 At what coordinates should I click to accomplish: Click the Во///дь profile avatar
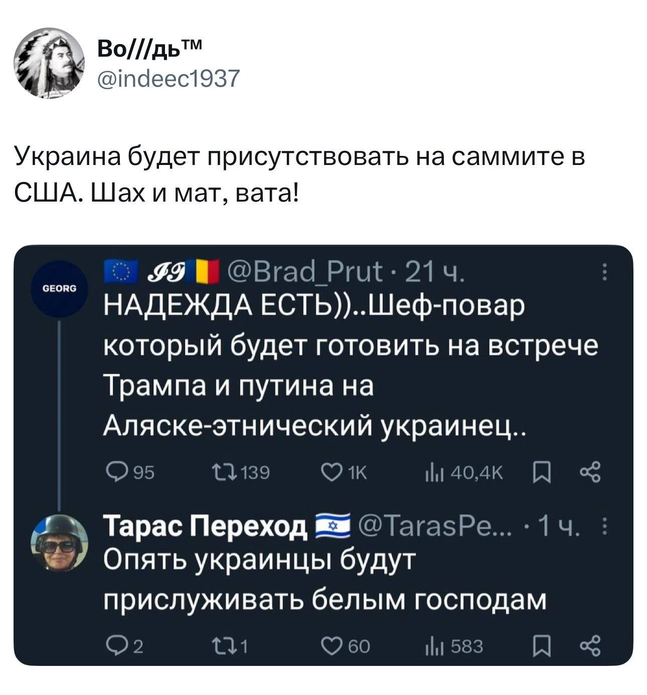[x=49, y=63]
